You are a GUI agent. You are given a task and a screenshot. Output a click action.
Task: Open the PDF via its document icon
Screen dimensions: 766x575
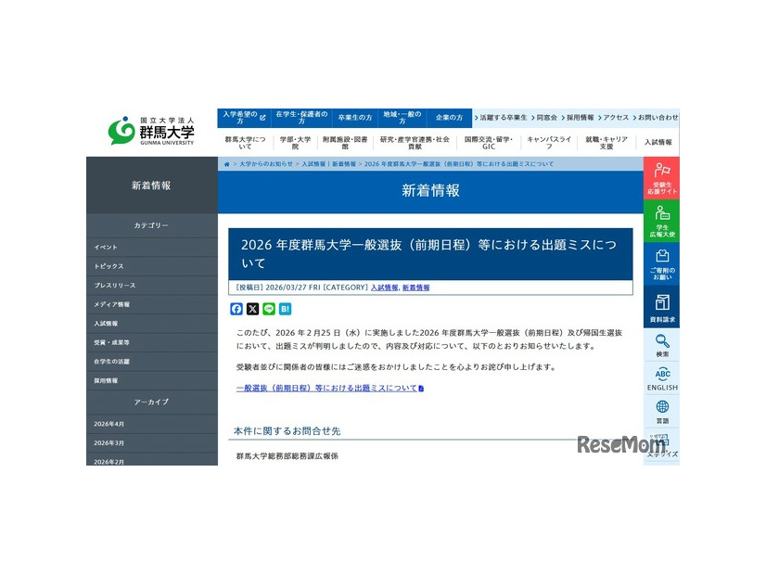coord(419,389)
